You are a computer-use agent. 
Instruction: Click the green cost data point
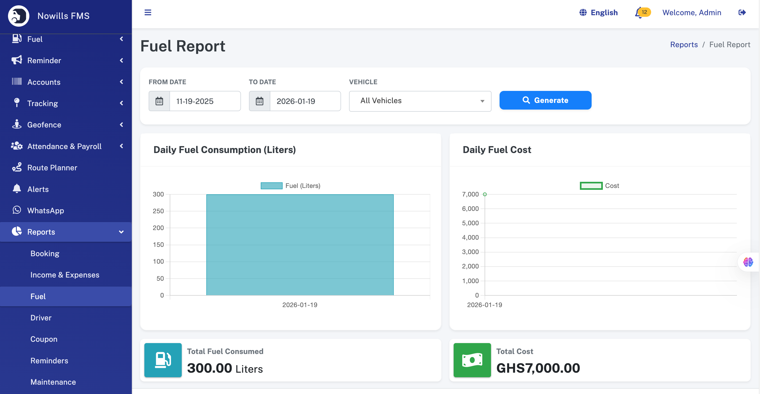[485, 194]
